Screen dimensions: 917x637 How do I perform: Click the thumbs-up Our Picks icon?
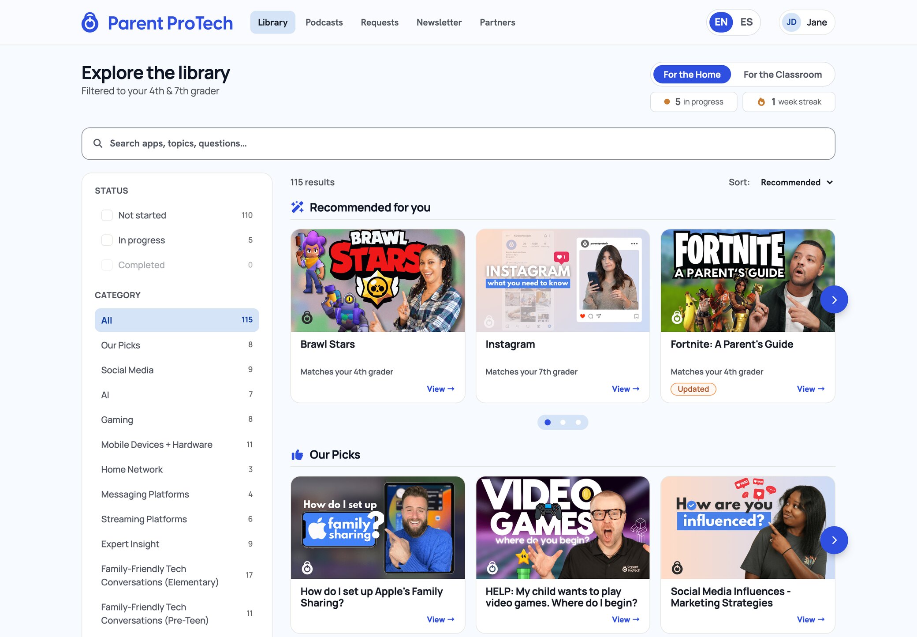tap(298, 454)
